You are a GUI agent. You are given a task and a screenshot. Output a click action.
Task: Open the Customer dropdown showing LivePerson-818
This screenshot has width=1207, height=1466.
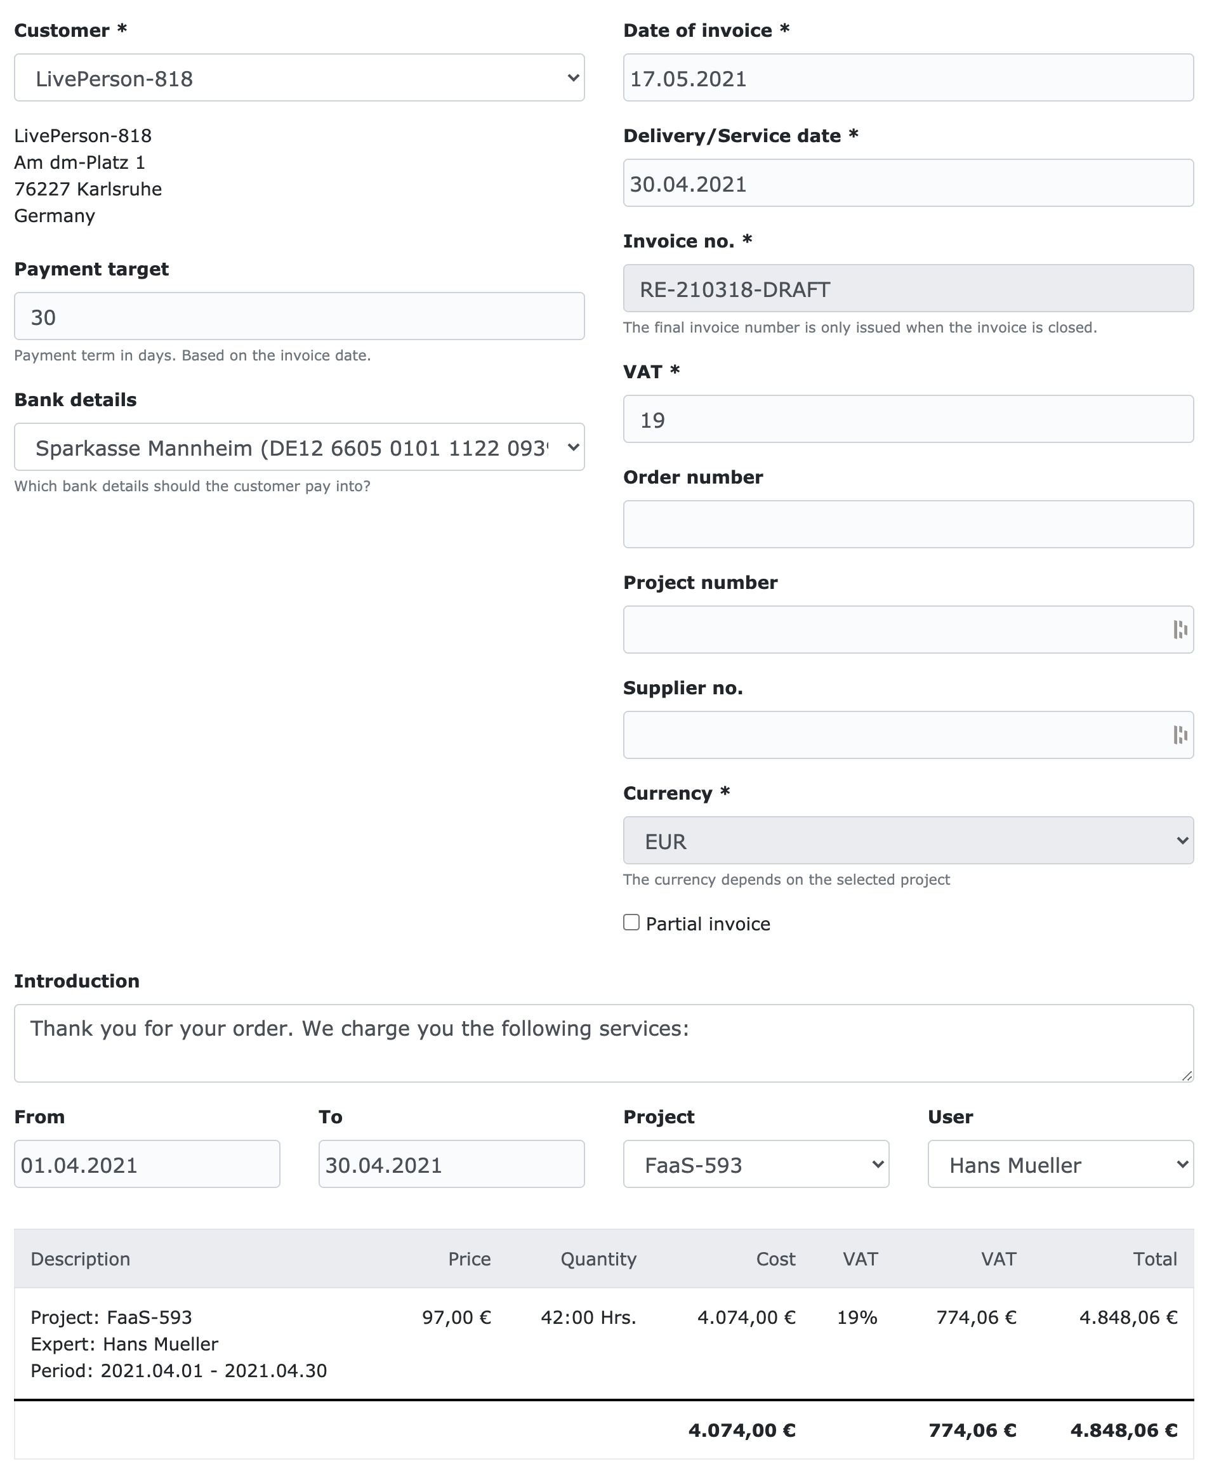pyautogui.click(x=299, y=77)
